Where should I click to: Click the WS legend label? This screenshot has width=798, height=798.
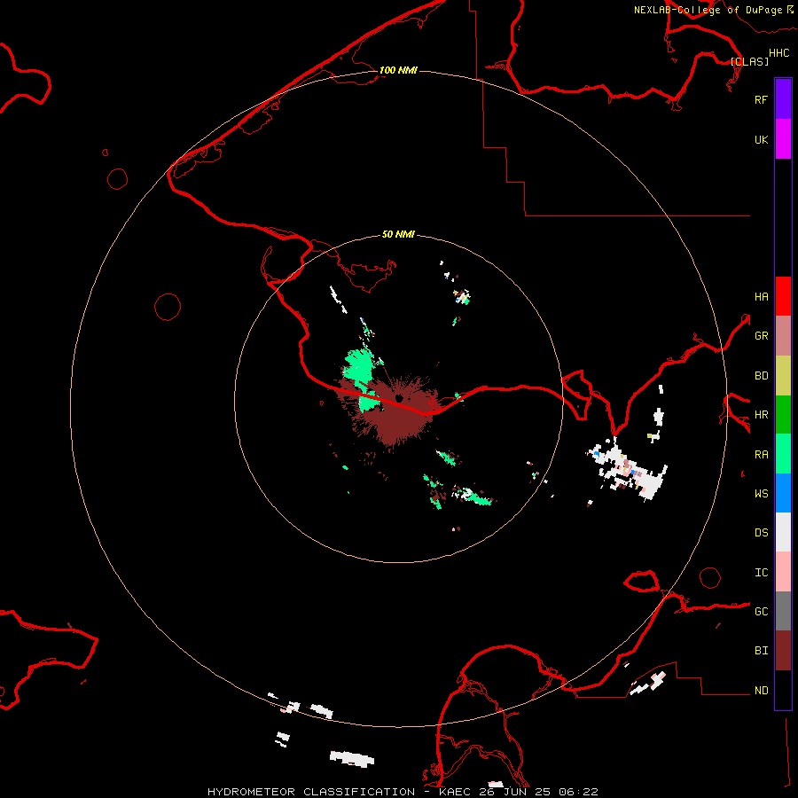[762, 493]
